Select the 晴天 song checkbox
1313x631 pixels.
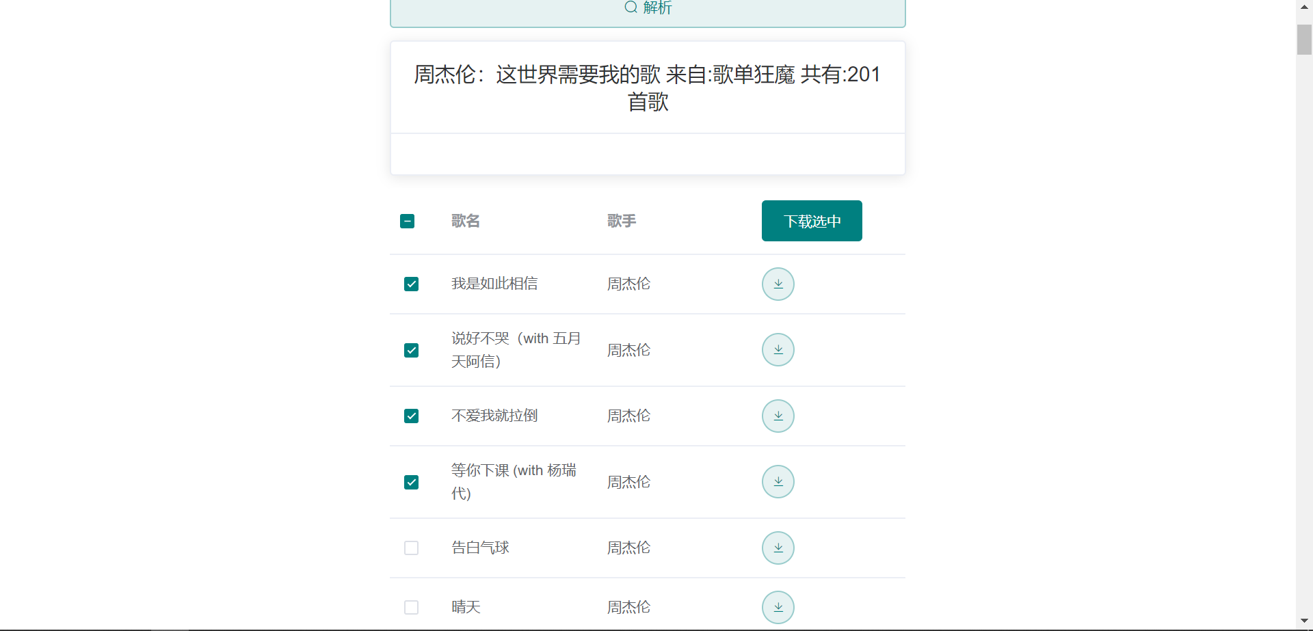coord(411,608)
